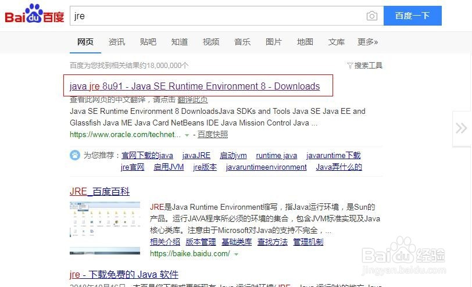Click suggestion javaJRE
The height and width of the screenshot is (287, 472).
[196, 156]
